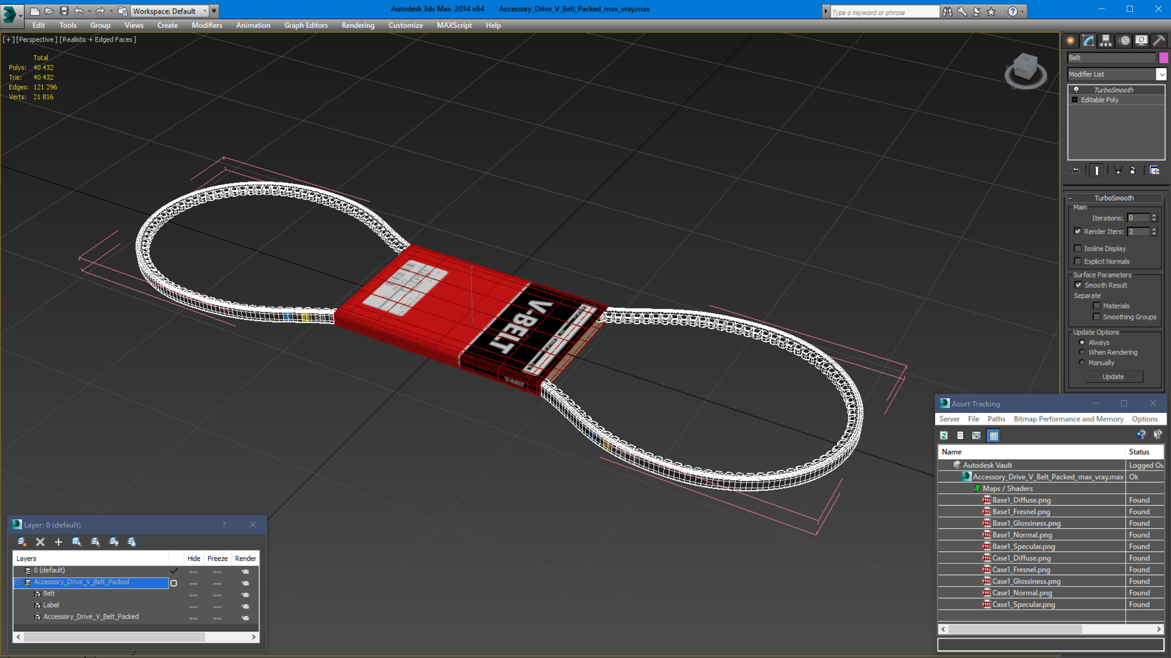
Task: Open the Motion command panel tab
Action: point(1124,41)
